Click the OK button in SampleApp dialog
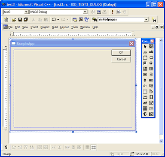165x157 pixels. (x=121, y=52)
